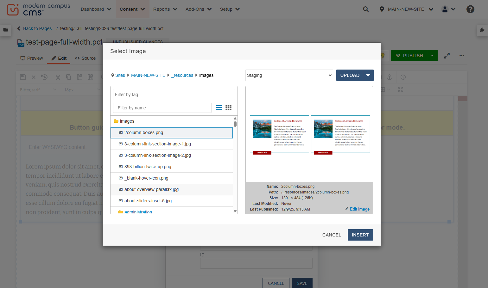Screen dimensions: 488x288
Task: Open the Upload button dropdown arrow
Action: coord(368,75)
